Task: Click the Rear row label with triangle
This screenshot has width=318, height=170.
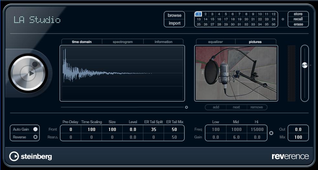Action: [52, 137]
